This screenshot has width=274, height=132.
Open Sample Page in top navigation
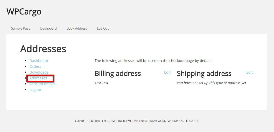pyautogui.click(x=21, y=28)
